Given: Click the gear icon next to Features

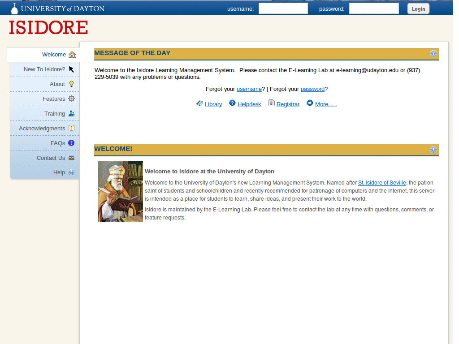Looking at the screenshot, I should 71,99.
